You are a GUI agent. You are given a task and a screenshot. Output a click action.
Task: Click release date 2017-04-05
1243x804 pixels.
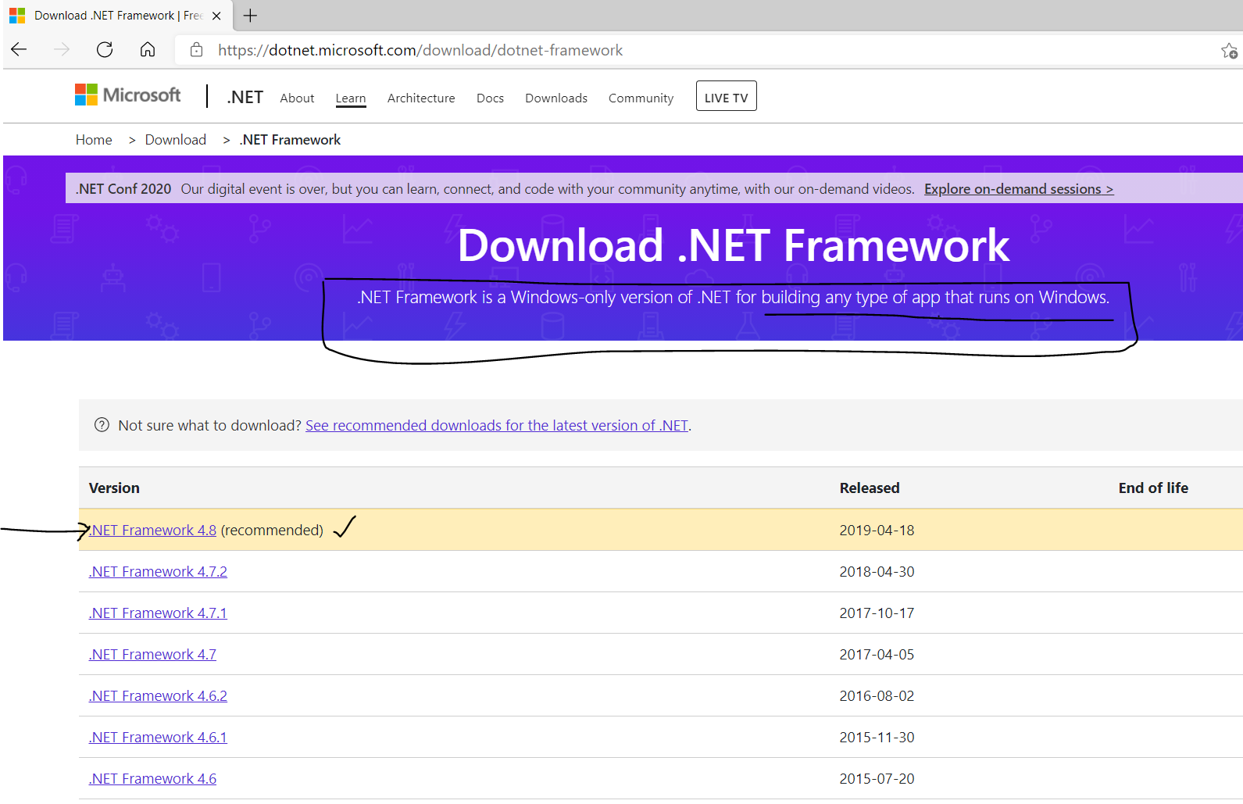877,654
